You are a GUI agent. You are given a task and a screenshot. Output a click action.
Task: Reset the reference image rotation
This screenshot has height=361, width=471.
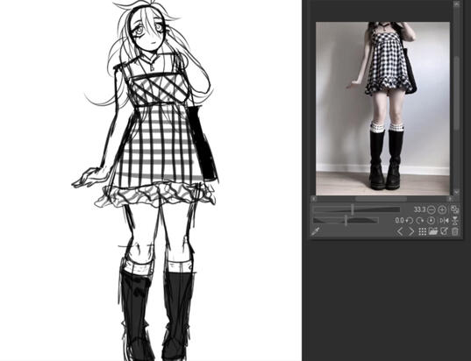[x=431, y=221]
